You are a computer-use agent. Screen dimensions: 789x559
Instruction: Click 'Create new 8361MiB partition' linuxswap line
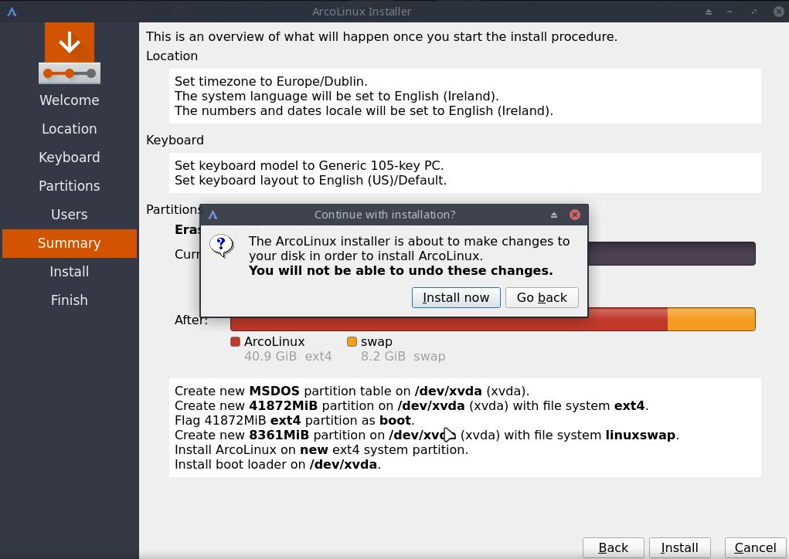[x=427, y=435]
